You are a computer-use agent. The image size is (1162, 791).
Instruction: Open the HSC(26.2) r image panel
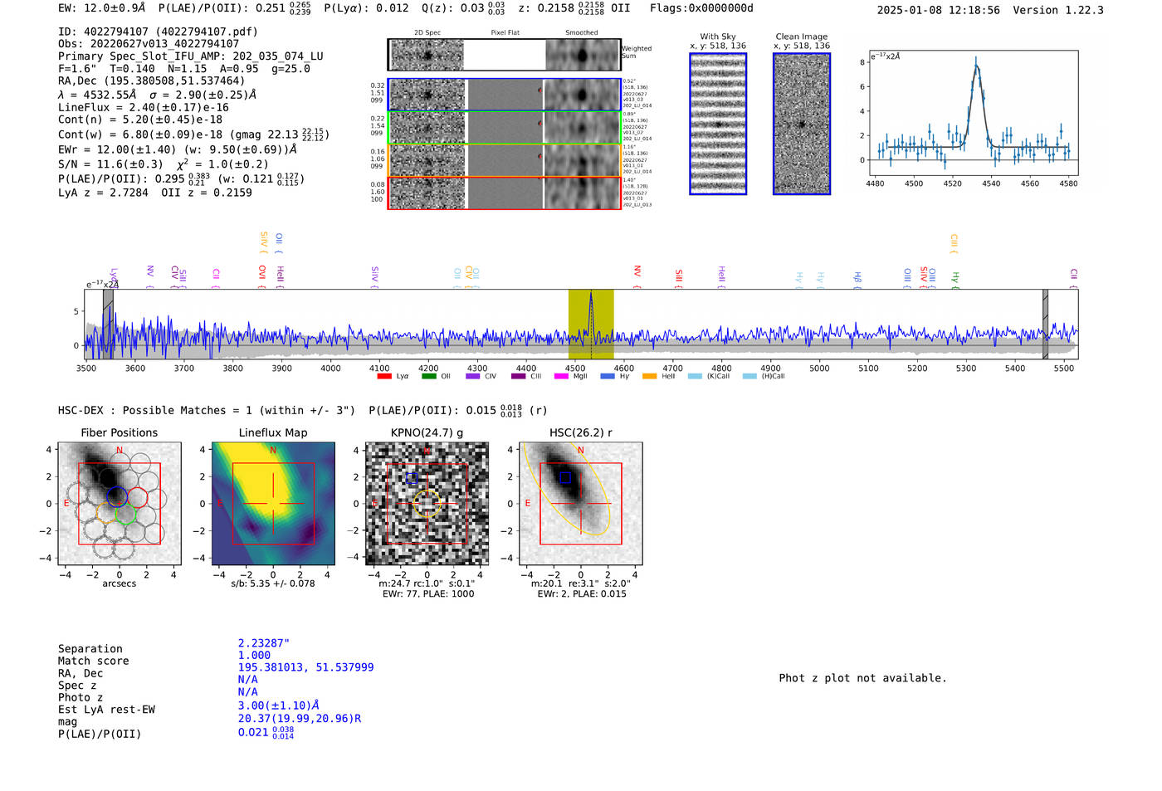(x=580, y=504)
